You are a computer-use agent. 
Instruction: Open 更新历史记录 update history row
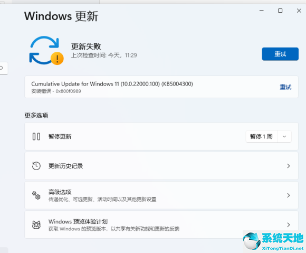[161, 166]
